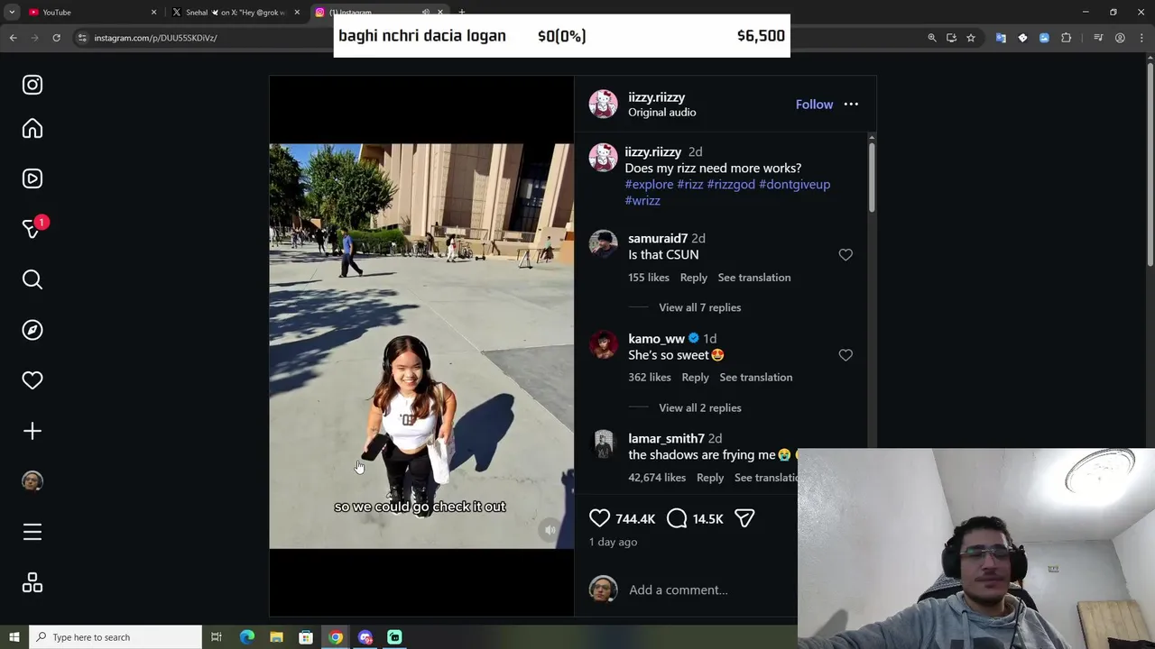The height and width of the screenshot is (649, 1155).
Task: Toggle video sound with speaker icon
Action: click(x=550, y=530)
